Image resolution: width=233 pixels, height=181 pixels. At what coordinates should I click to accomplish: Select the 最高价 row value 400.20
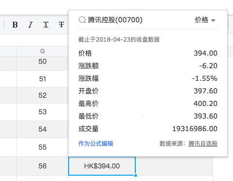pyautogui.click(x=205, y=104)
